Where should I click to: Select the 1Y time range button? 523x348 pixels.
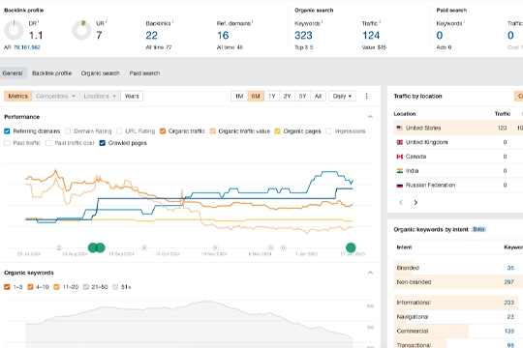[x=272, y=96]
